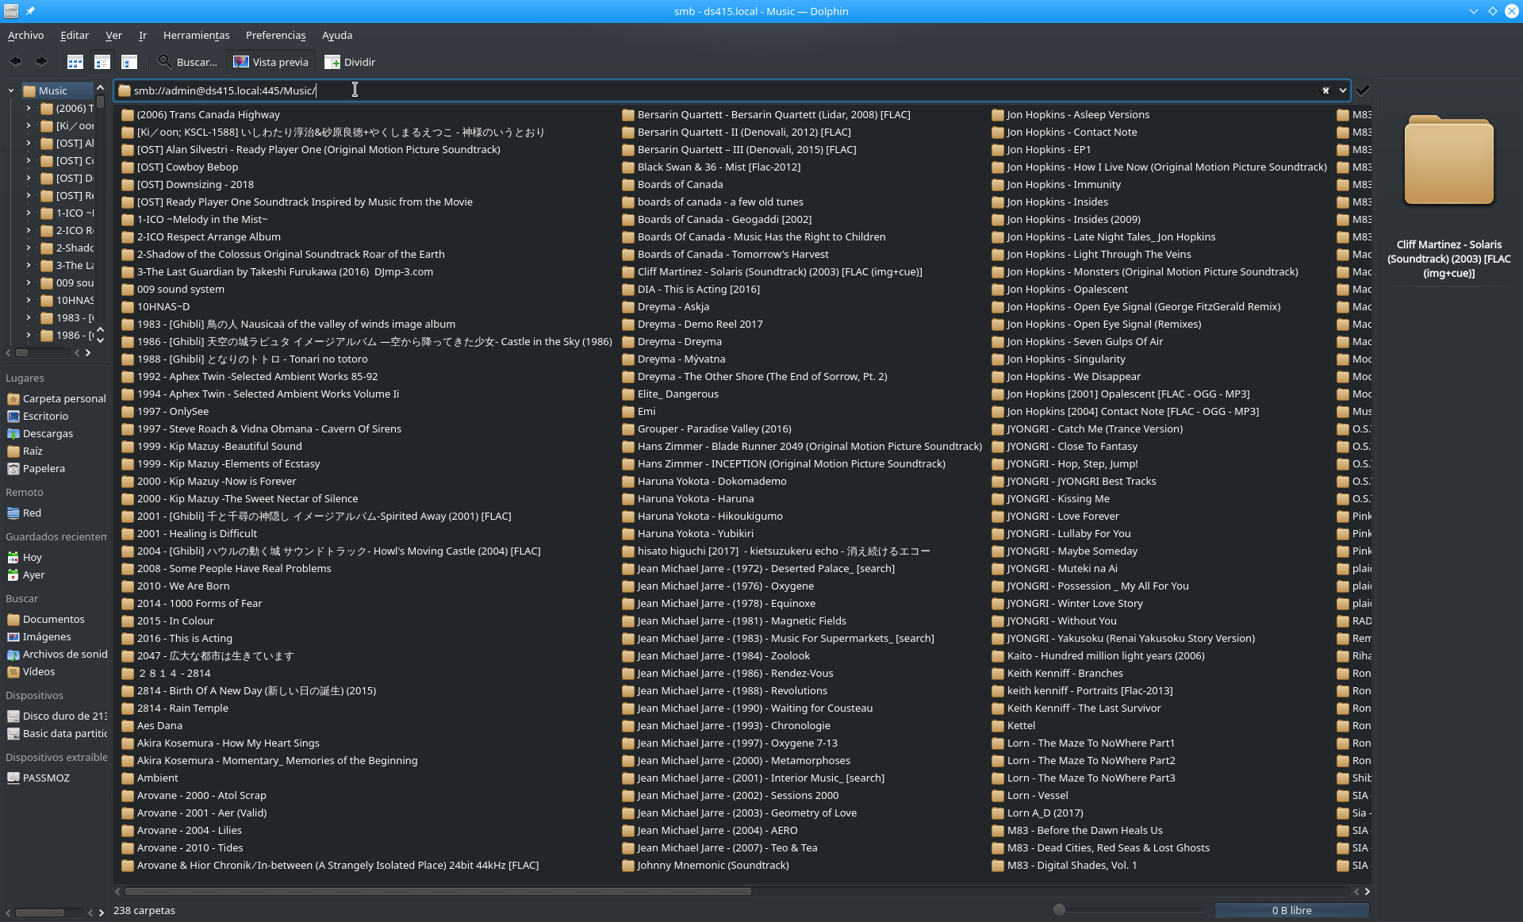Collapse the Music folder in the sidebar tree
The height and width of the screenshot is (922, 1523).
[12, 90]
